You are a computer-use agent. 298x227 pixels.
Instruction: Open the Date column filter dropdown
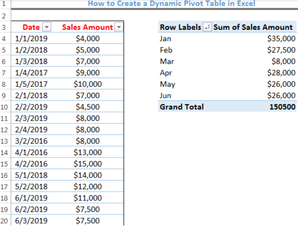point(46,27)
